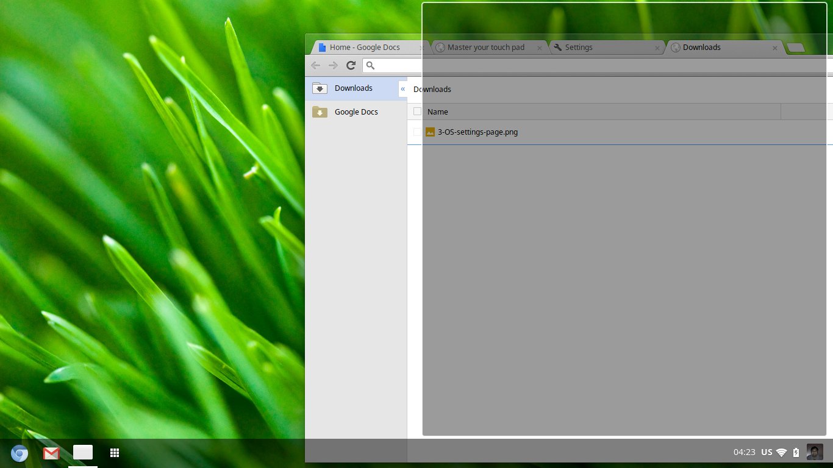The height and width of the screenshot is (468, 833).
Task: Click the battery status icon
Action: (796, 452)
